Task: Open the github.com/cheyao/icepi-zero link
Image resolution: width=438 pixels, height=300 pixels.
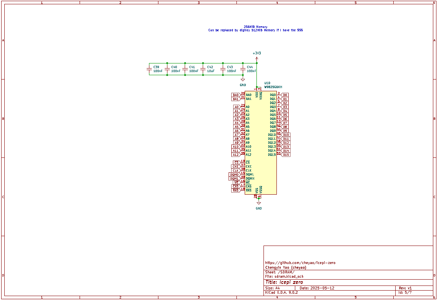Action: 300,263
